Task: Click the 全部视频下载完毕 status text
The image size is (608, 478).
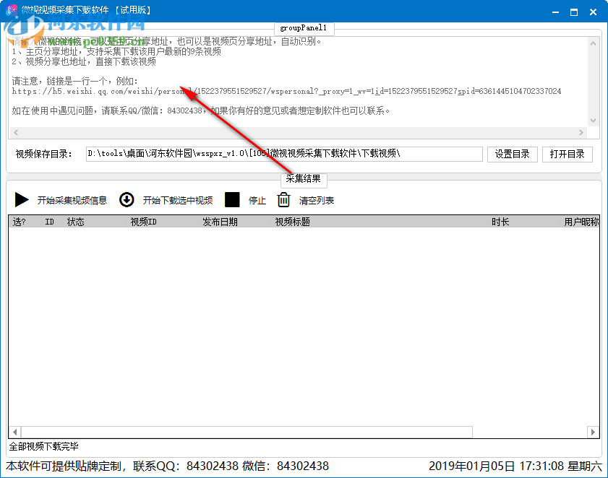Action: point(44,447)
